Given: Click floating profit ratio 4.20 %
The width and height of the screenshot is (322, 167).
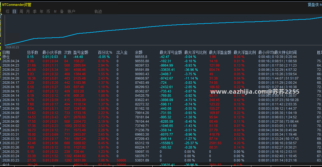Looking at the screenshot, I should pos(239,143).
